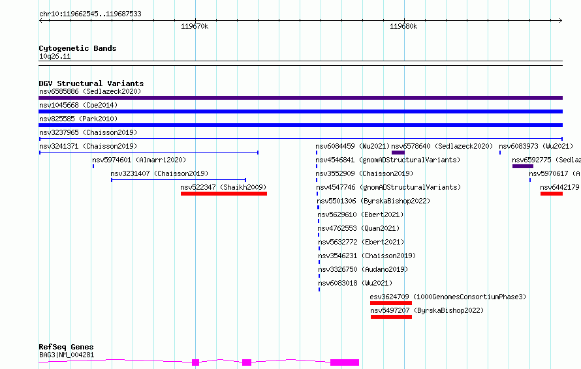Open nsv6592775 variant label

click(x=546, y=160)
